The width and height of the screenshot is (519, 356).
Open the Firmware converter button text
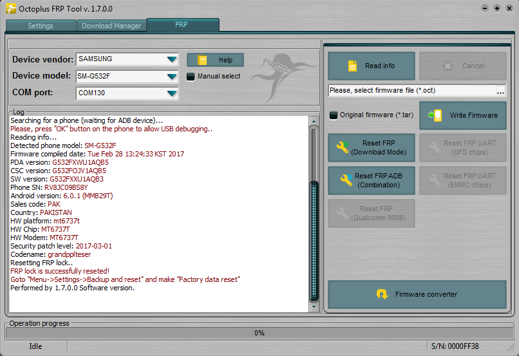point(426,294)
